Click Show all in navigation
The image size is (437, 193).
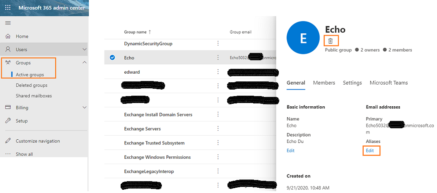tap(24, 154)
